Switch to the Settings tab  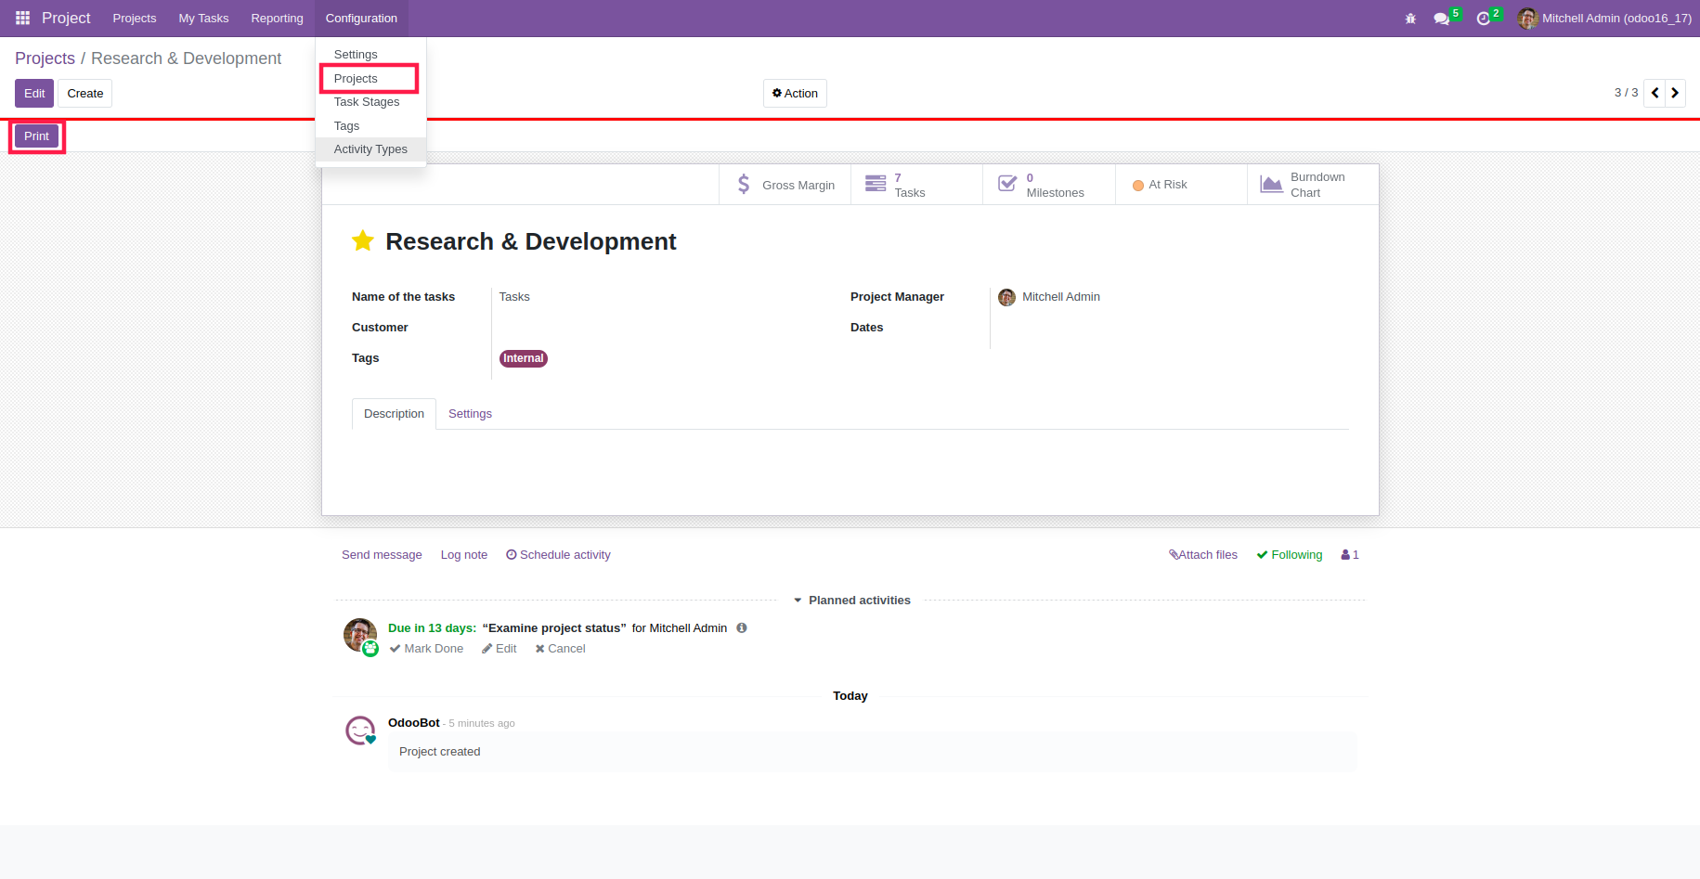[470, 414]
